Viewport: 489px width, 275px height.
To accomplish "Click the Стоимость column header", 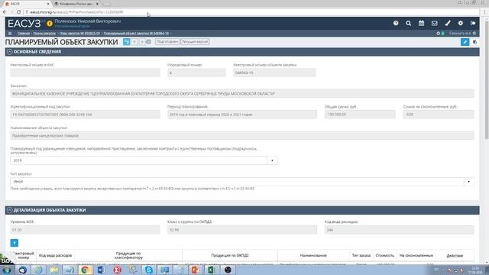I will [385, 255].
